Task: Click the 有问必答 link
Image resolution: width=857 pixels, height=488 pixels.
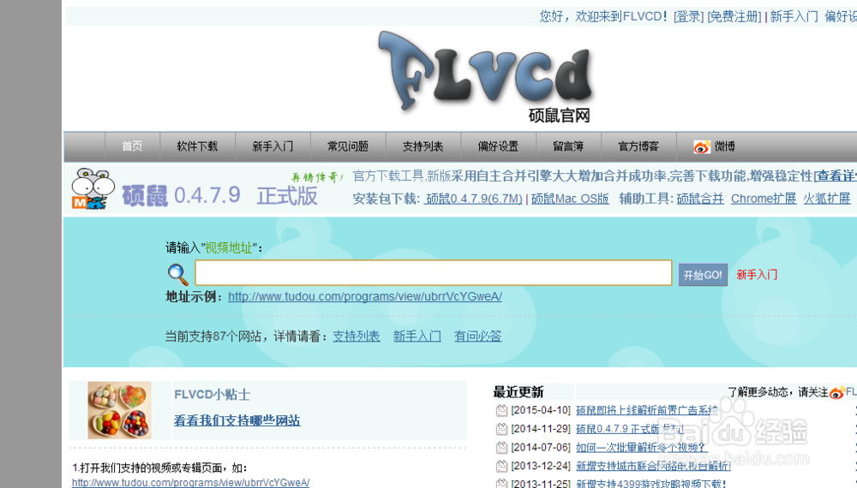Action: point(477,336)
